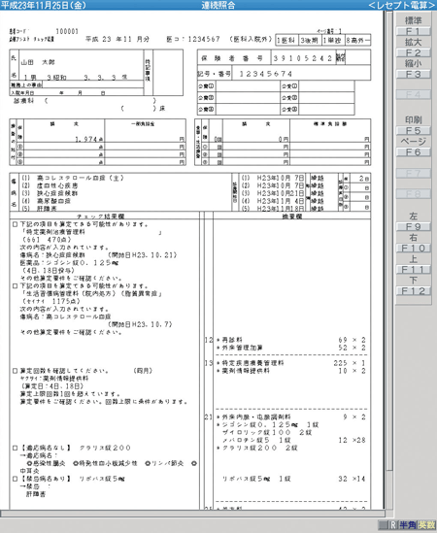Click the F11 上 (move up) button

(x=413, y=270)
